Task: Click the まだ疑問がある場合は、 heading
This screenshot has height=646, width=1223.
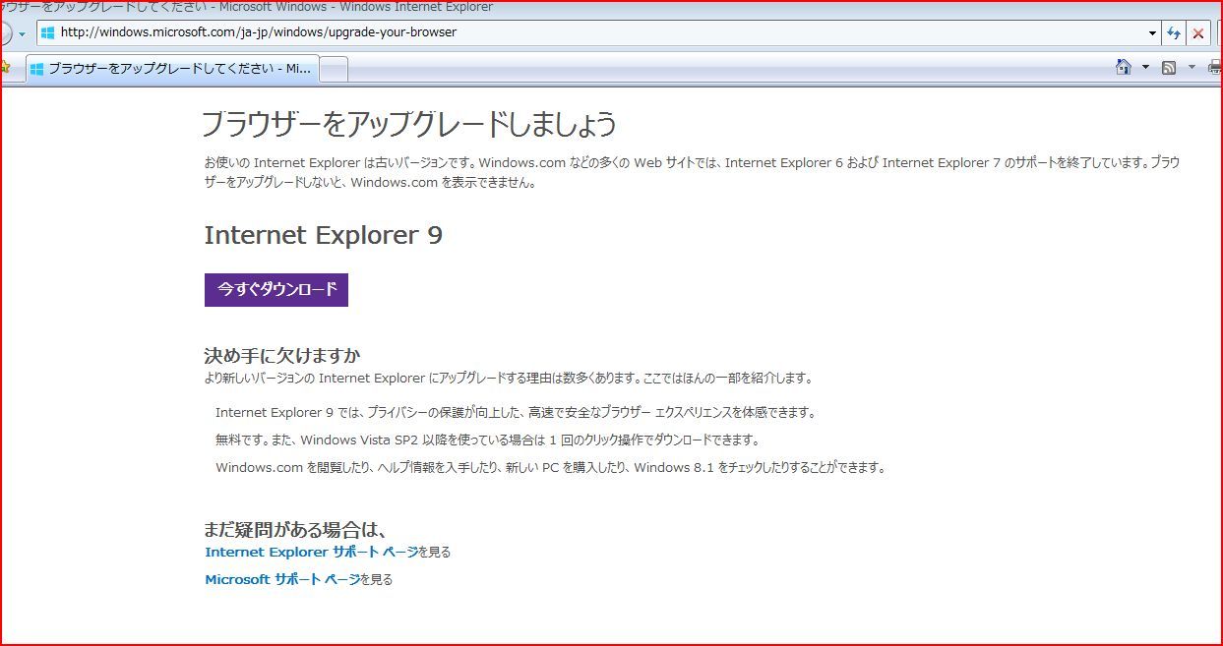Action: coord(295,529)
